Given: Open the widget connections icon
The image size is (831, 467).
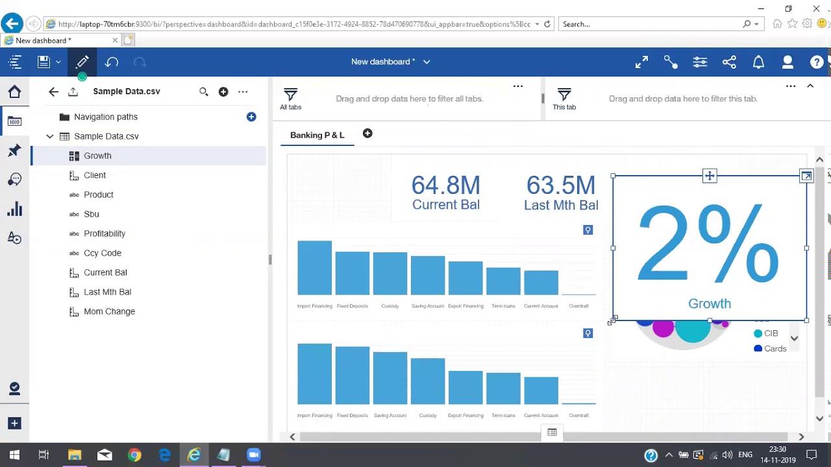Looking at the screenshot, I should [671, 62].
